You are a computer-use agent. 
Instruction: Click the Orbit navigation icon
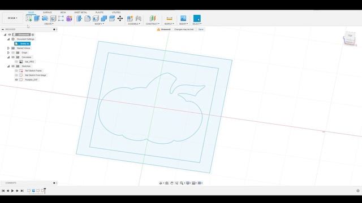tap(161, 183)
